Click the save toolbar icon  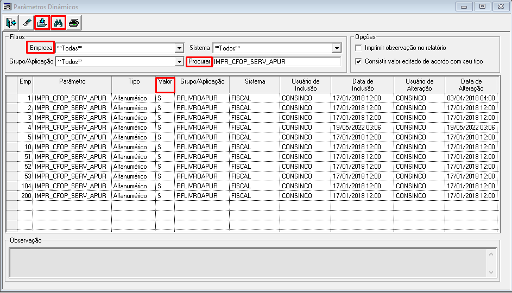tap(42, 23)
